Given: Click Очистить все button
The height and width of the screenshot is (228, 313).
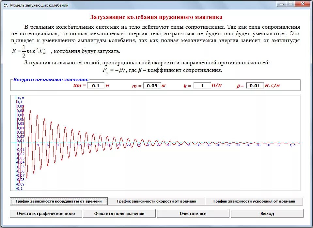Looking at the screenshot, I should pyautogui.click(x=193, y=213).
